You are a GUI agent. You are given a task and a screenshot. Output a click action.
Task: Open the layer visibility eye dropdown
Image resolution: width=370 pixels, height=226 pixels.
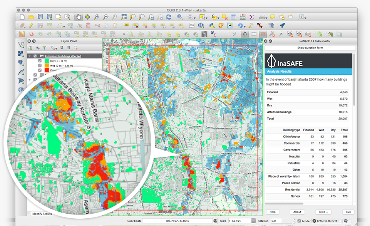tap(37, 48)
